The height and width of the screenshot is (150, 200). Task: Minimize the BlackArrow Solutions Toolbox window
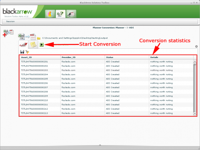[191, 3]
